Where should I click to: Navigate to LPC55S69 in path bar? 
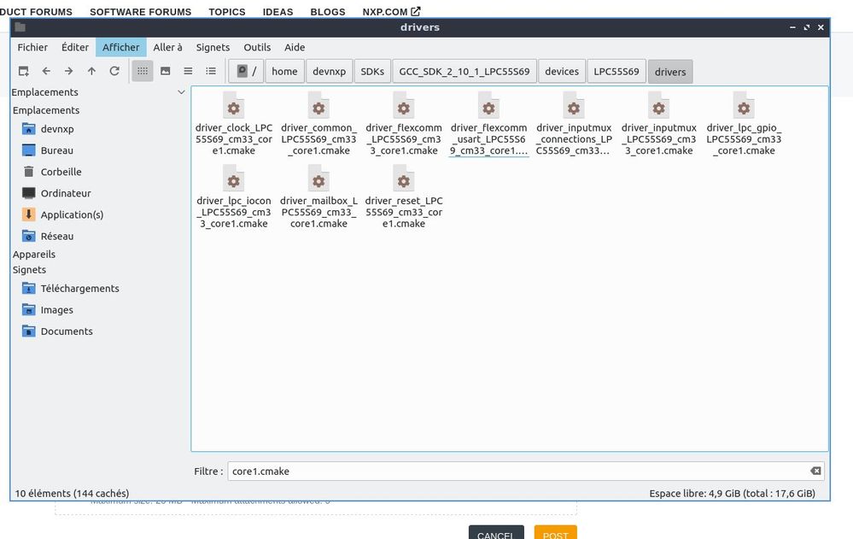616,71
